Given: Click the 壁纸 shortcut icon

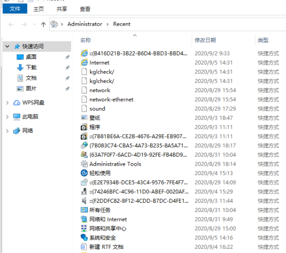Looking at the screenshot, I should [x=84, y=118].
